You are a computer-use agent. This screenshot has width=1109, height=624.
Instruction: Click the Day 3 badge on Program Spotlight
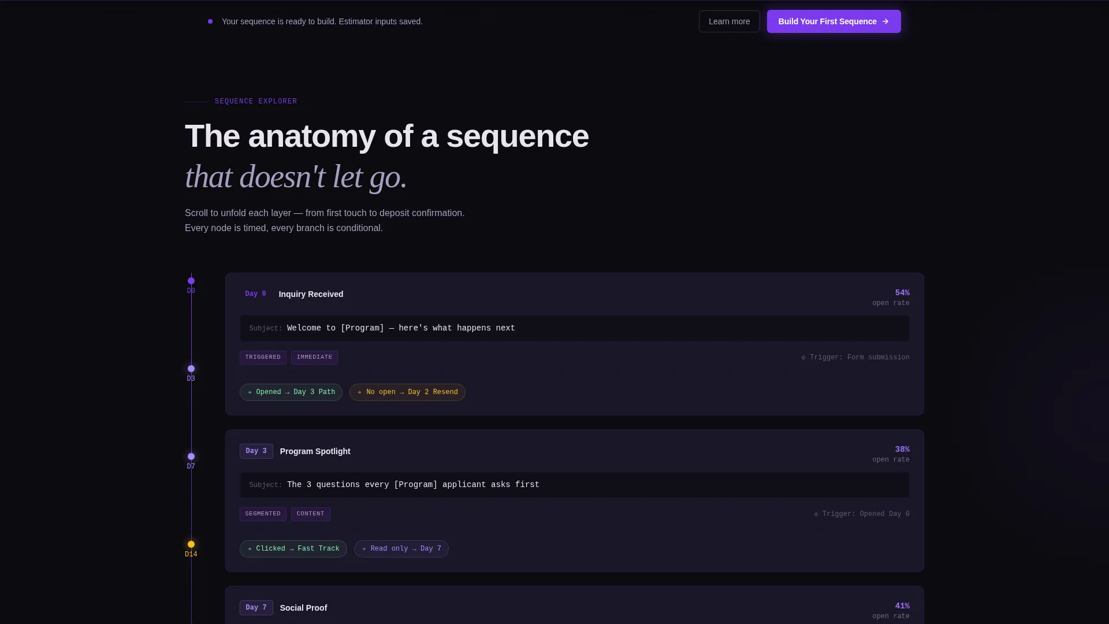(256, 451)
